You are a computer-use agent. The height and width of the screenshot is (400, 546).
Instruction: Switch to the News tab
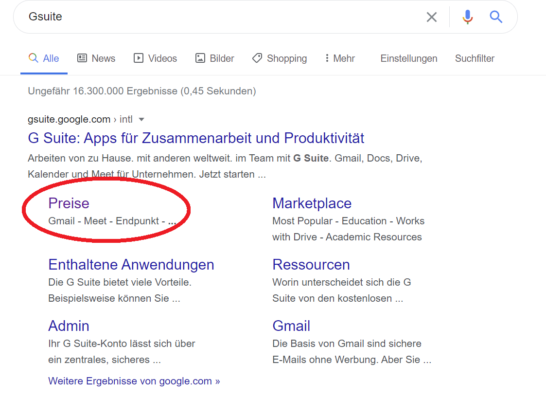[96, 58]
